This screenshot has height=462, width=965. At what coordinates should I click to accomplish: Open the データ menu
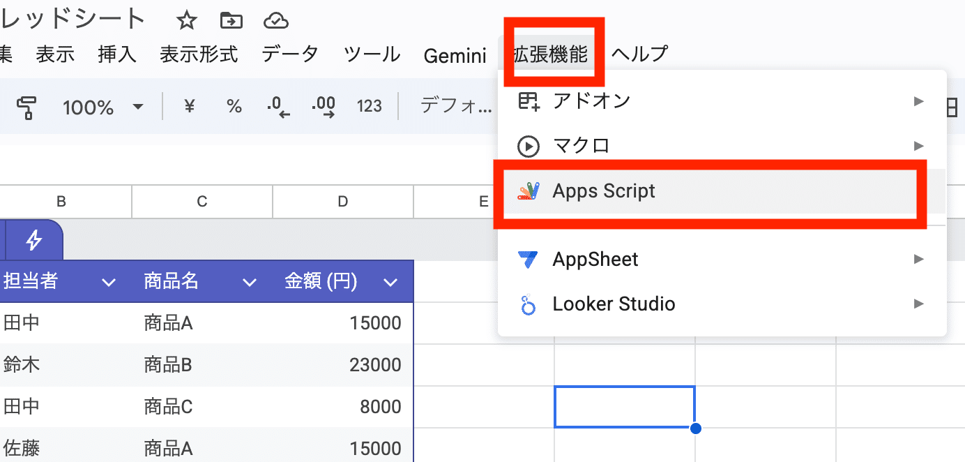point(290,54)
